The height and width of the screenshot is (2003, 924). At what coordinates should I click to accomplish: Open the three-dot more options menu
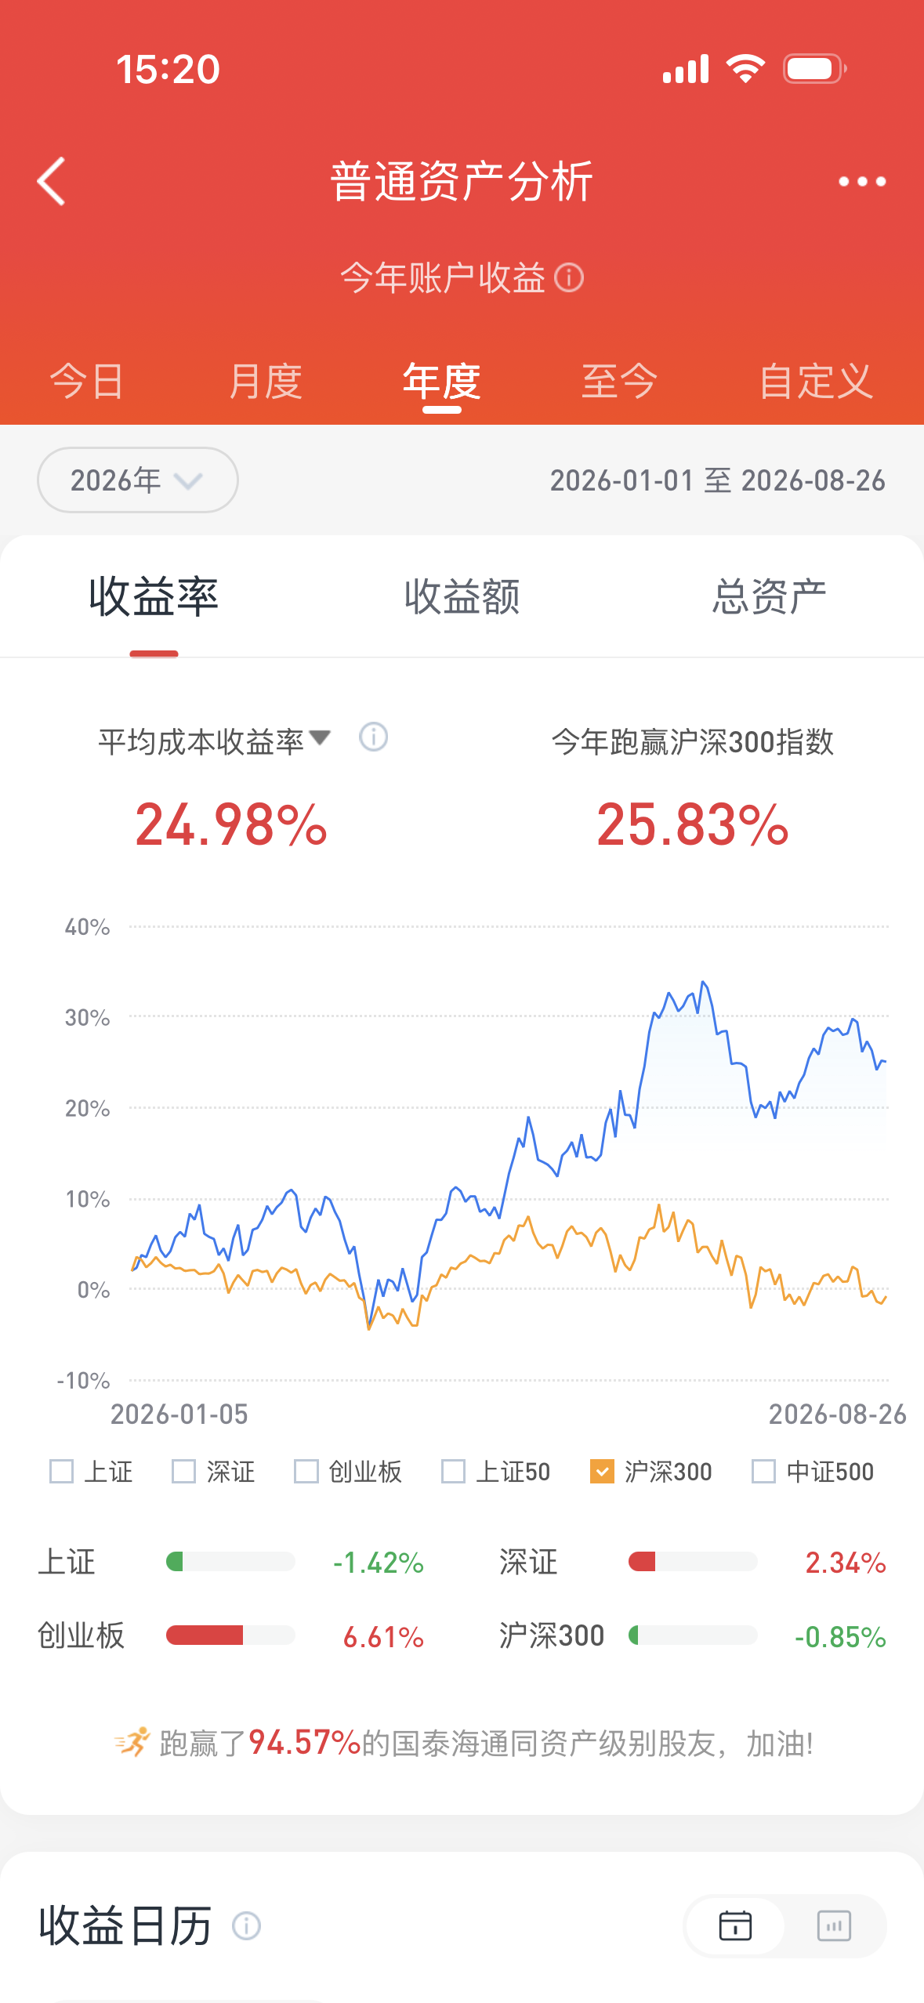point(861,182)
